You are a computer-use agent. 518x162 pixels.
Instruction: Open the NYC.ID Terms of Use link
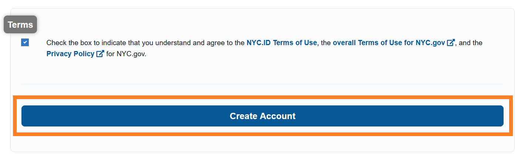(x=281, y=43)
